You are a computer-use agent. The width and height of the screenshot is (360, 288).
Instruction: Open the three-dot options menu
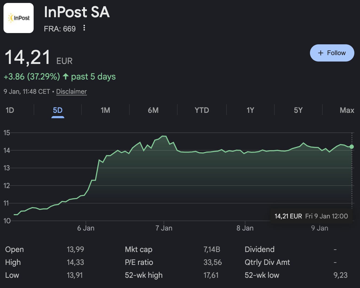pyautogui.click(x=84, y=28)
